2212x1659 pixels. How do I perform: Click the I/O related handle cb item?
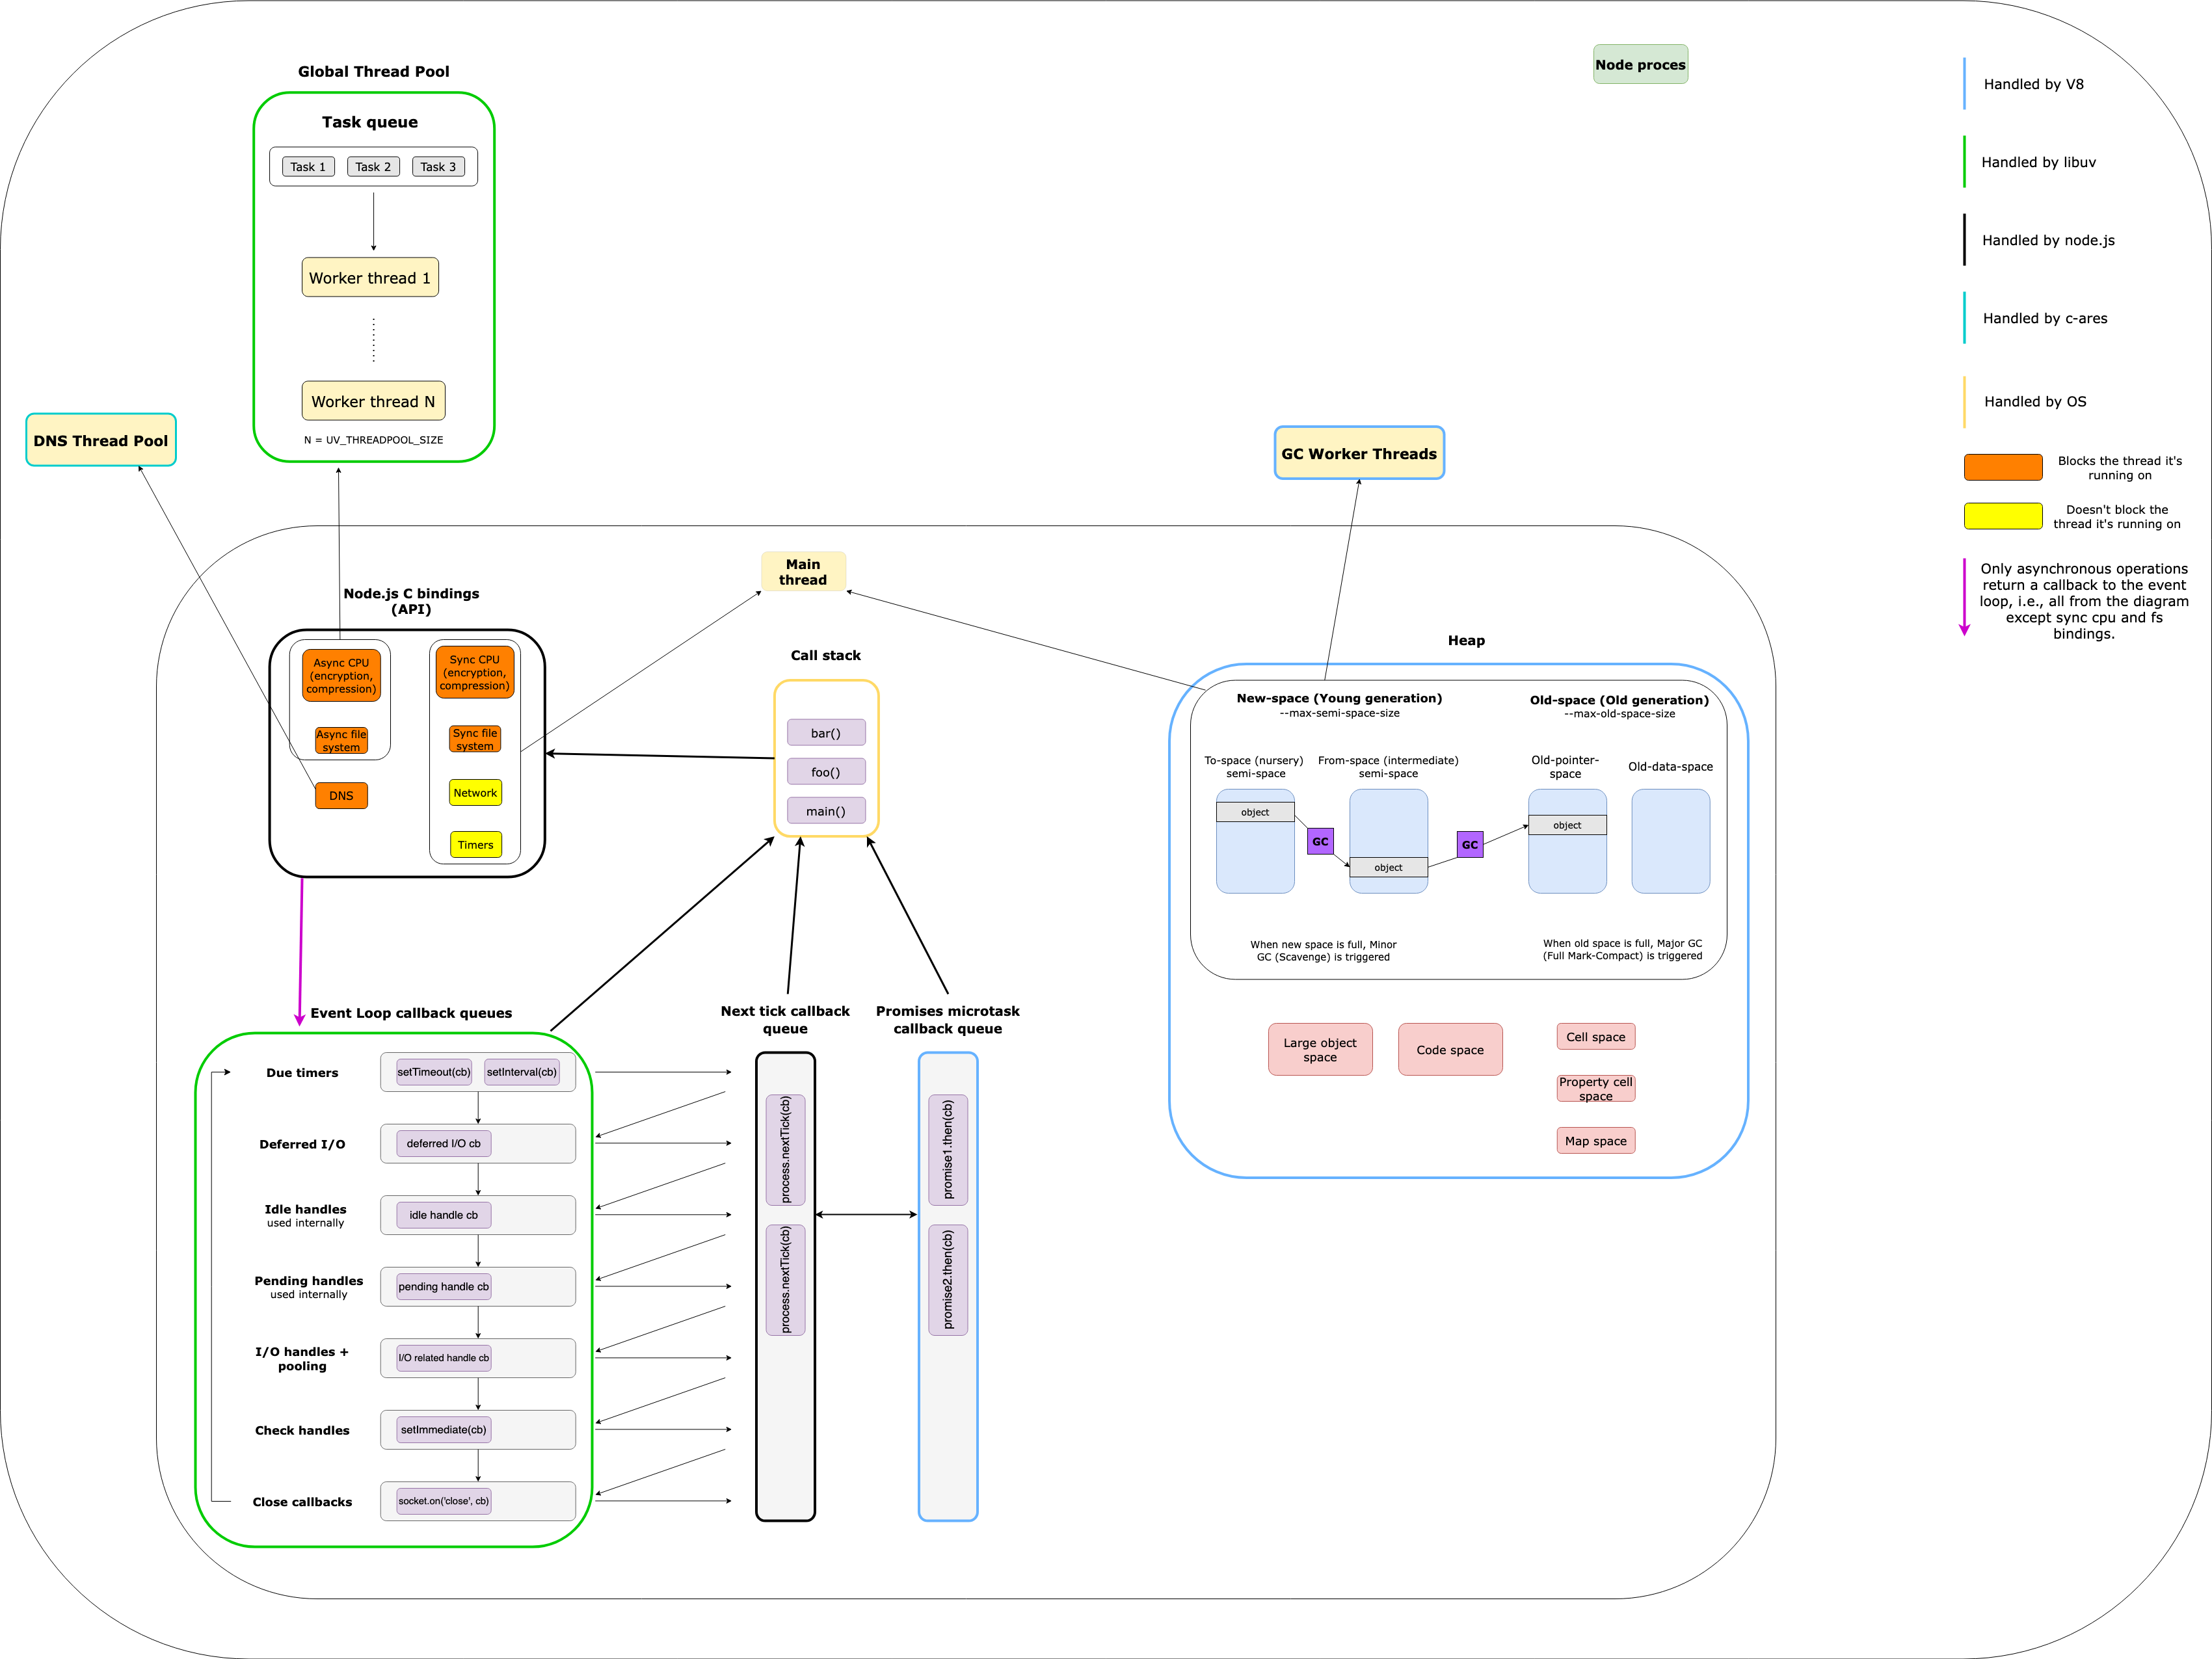coord(444,1358)
